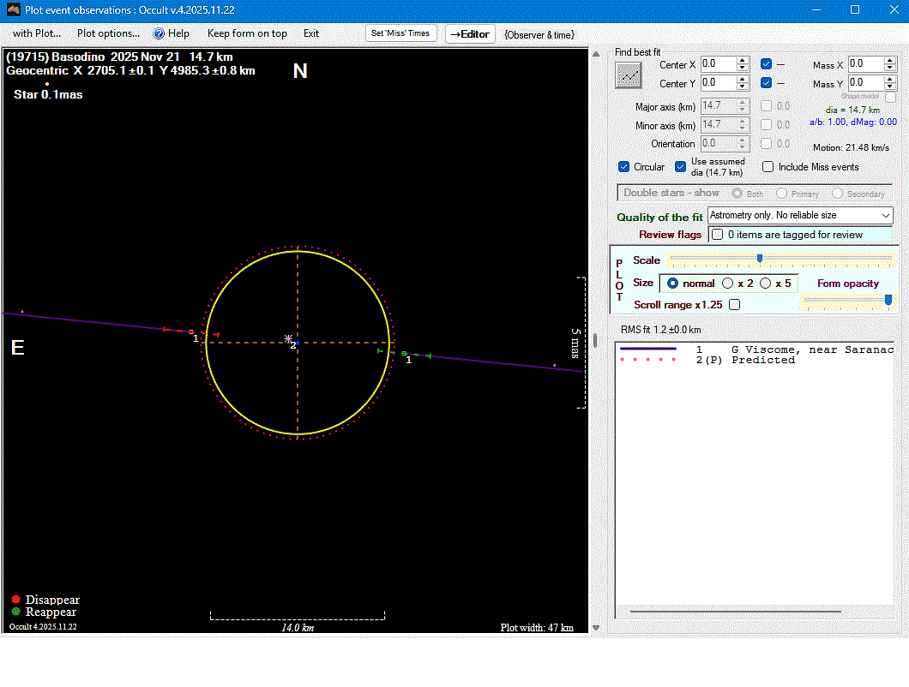Click the Help question mark icon

pos(159,33)
